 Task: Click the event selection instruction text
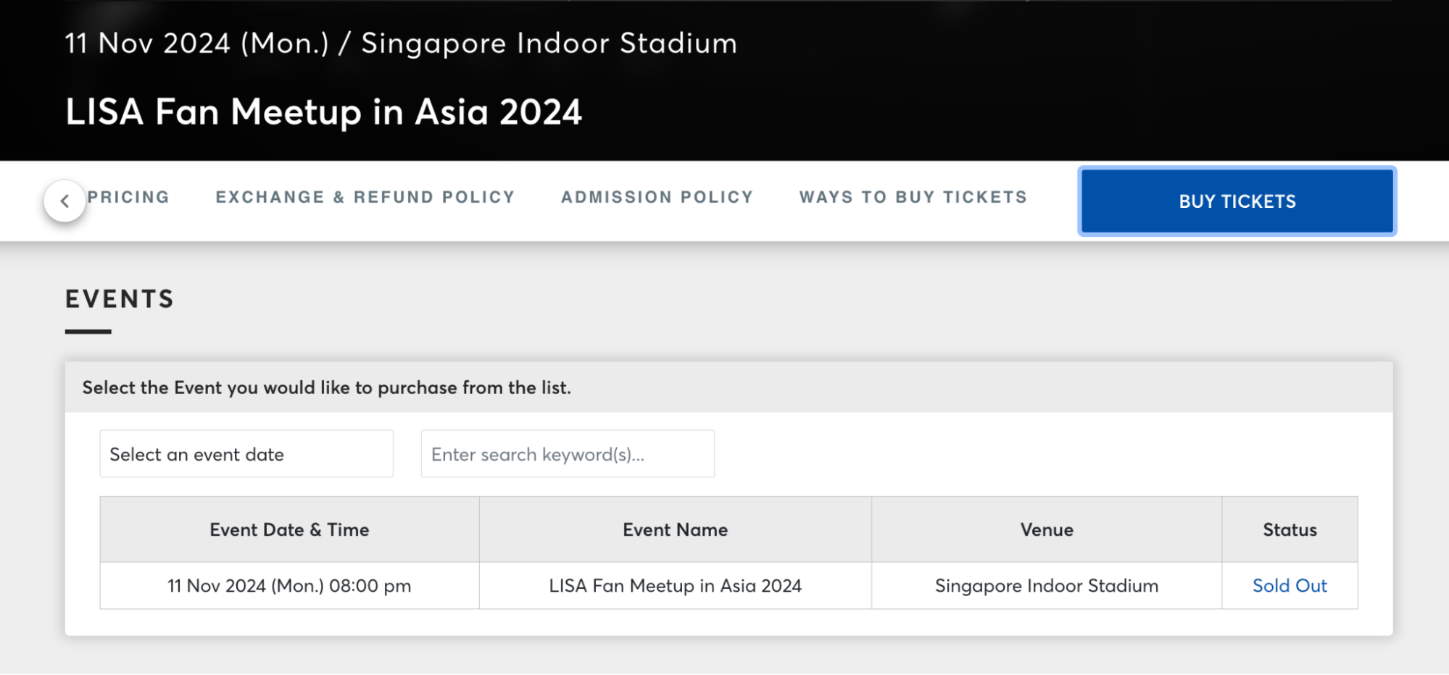pyautogui.click(x=326, y=387)
